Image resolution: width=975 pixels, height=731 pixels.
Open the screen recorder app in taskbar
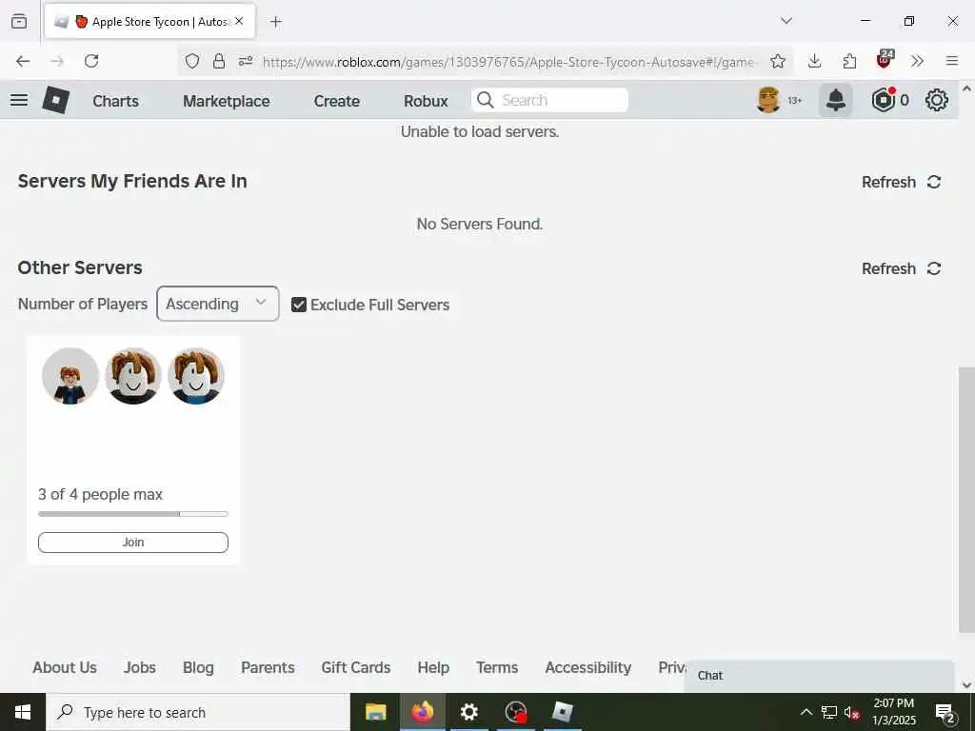516,712
